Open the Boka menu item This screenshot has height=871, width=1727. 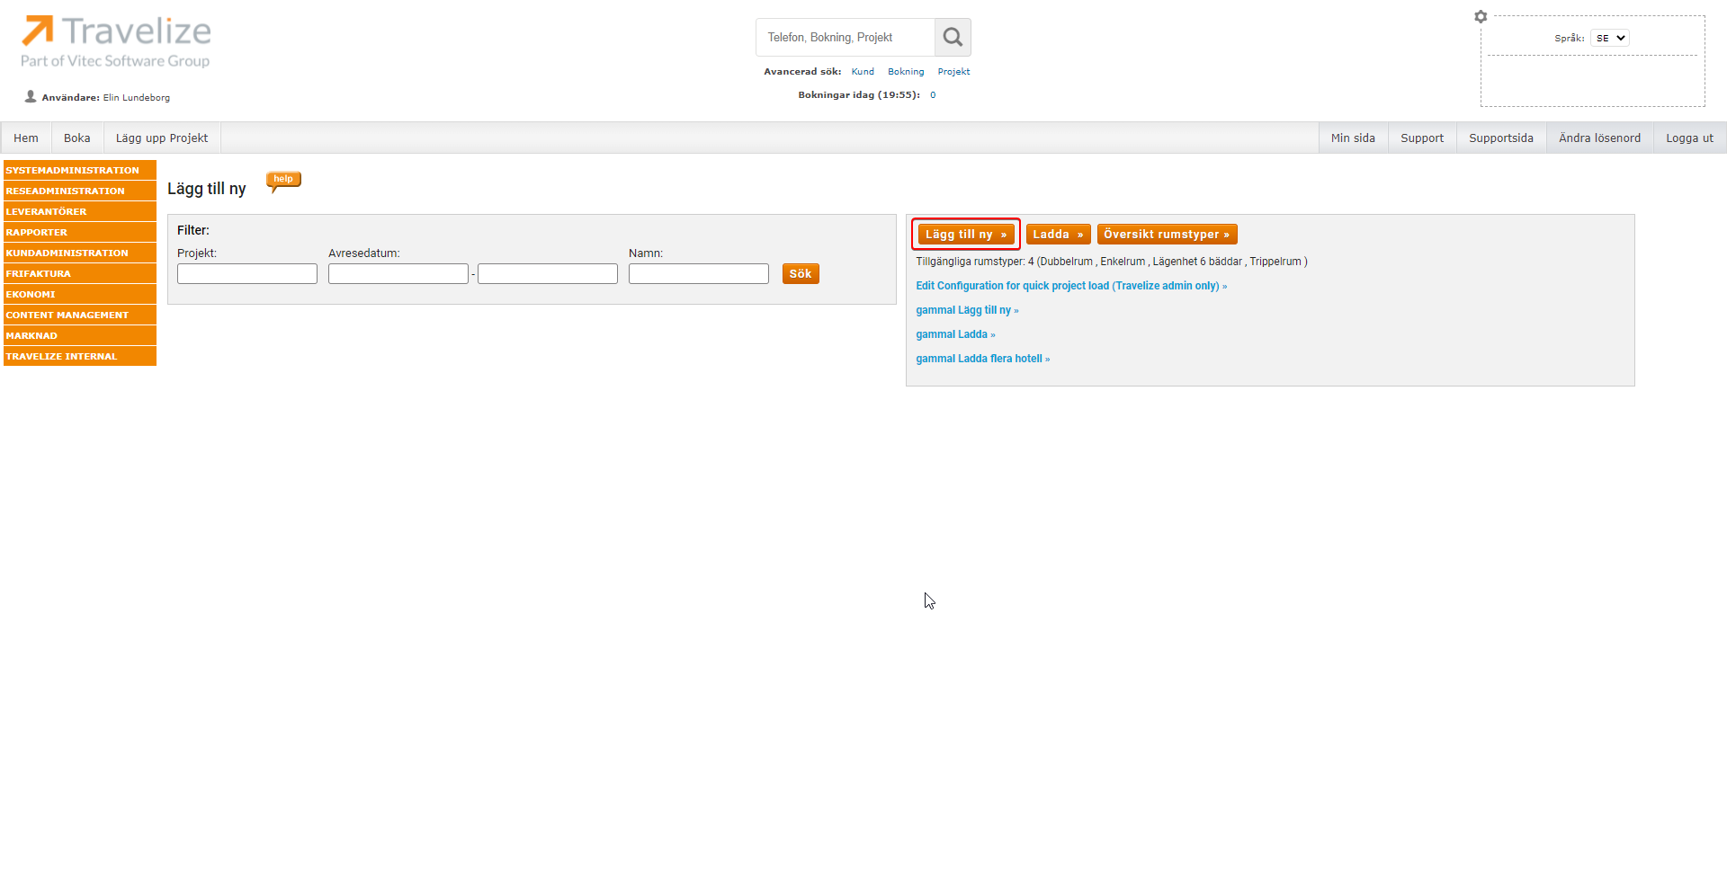tap(77, 138)
